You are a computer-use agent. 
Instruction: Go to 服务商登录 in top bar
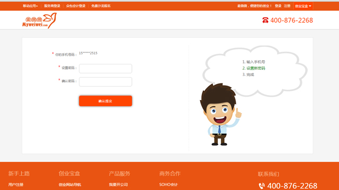(52, 6)
